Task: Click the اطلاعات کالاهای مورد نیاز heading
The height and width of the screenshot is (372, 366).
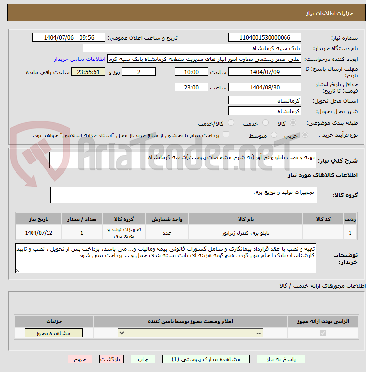Action: tap(322, 175)
